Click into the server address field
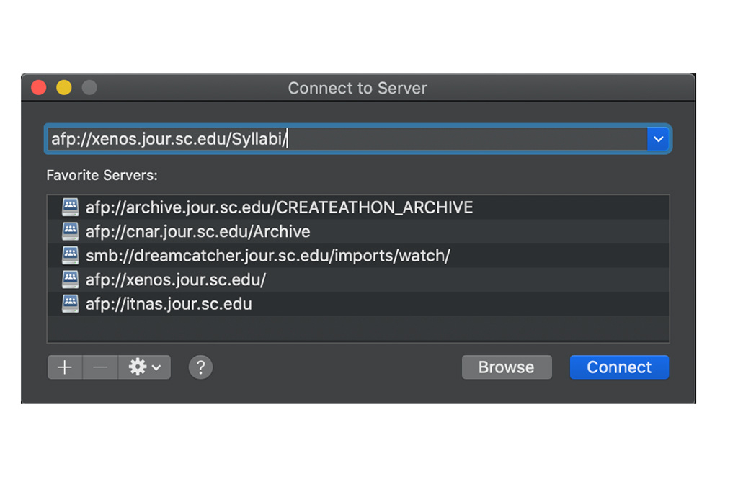 [x=346, y=139]
